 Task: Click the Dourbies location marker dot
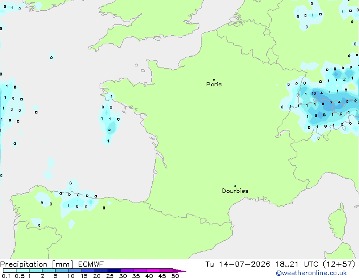(235, 186)
